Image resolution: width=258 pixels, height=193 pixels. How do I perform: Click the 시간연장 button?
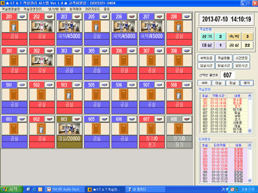tap(241, 58)
